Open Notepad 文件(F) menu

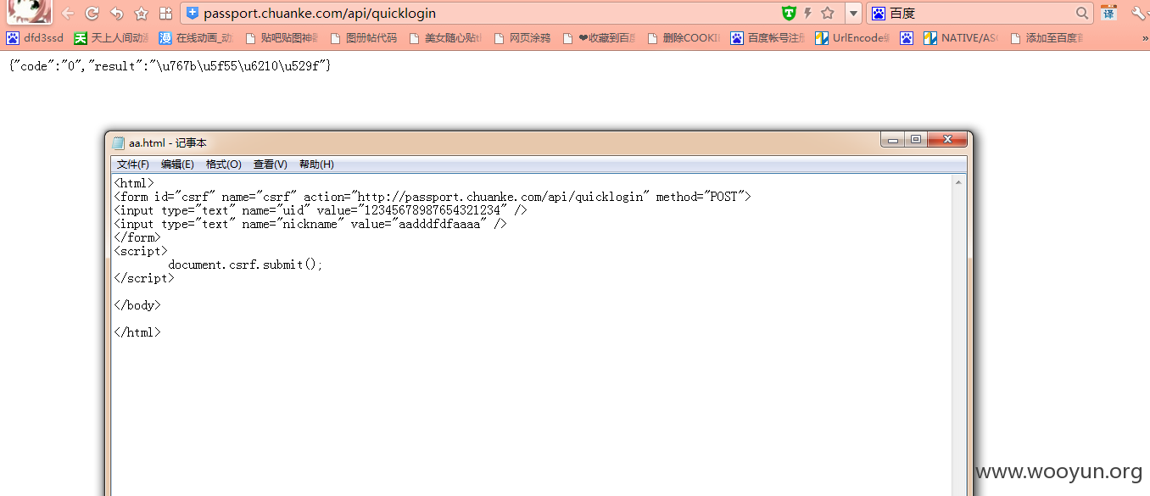click(x=133, y=164)
